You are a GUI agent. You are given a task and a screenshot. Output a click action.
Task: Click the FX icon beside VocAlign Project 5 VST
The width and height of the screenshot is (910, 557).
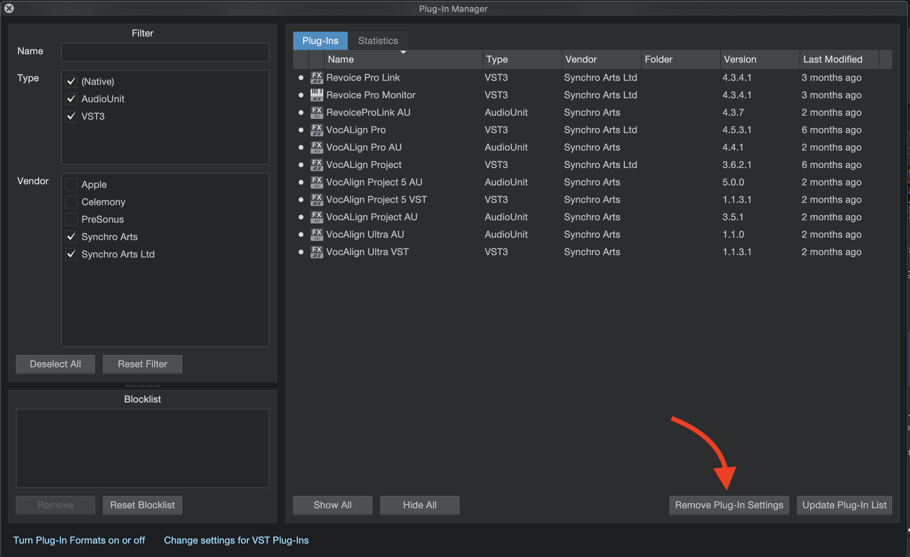coord(317,200)
